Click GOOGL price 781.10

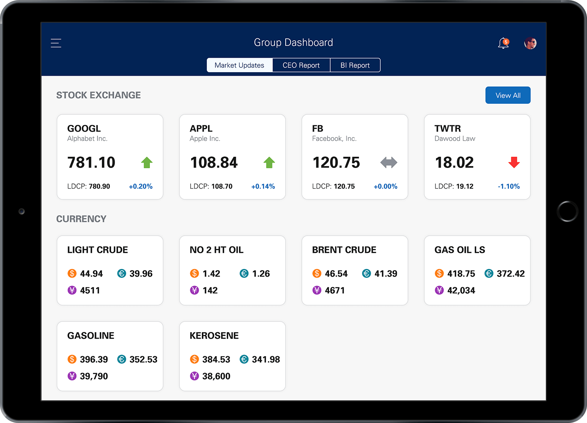[91, 163]
